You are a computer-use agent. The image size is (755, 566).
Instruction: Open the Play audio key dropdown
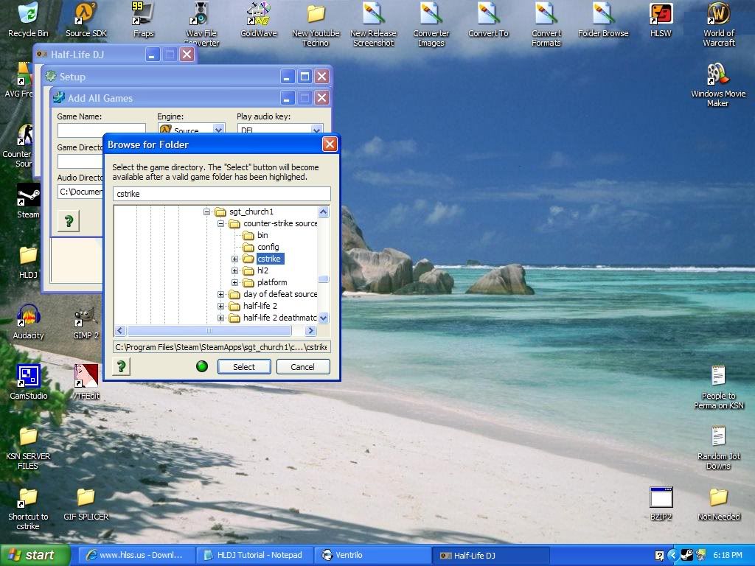317,130
